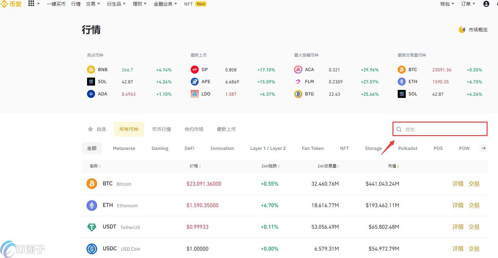Open 交易 for the USDT row
This screenshot has height=258, width=498.
tap(474, 227)
